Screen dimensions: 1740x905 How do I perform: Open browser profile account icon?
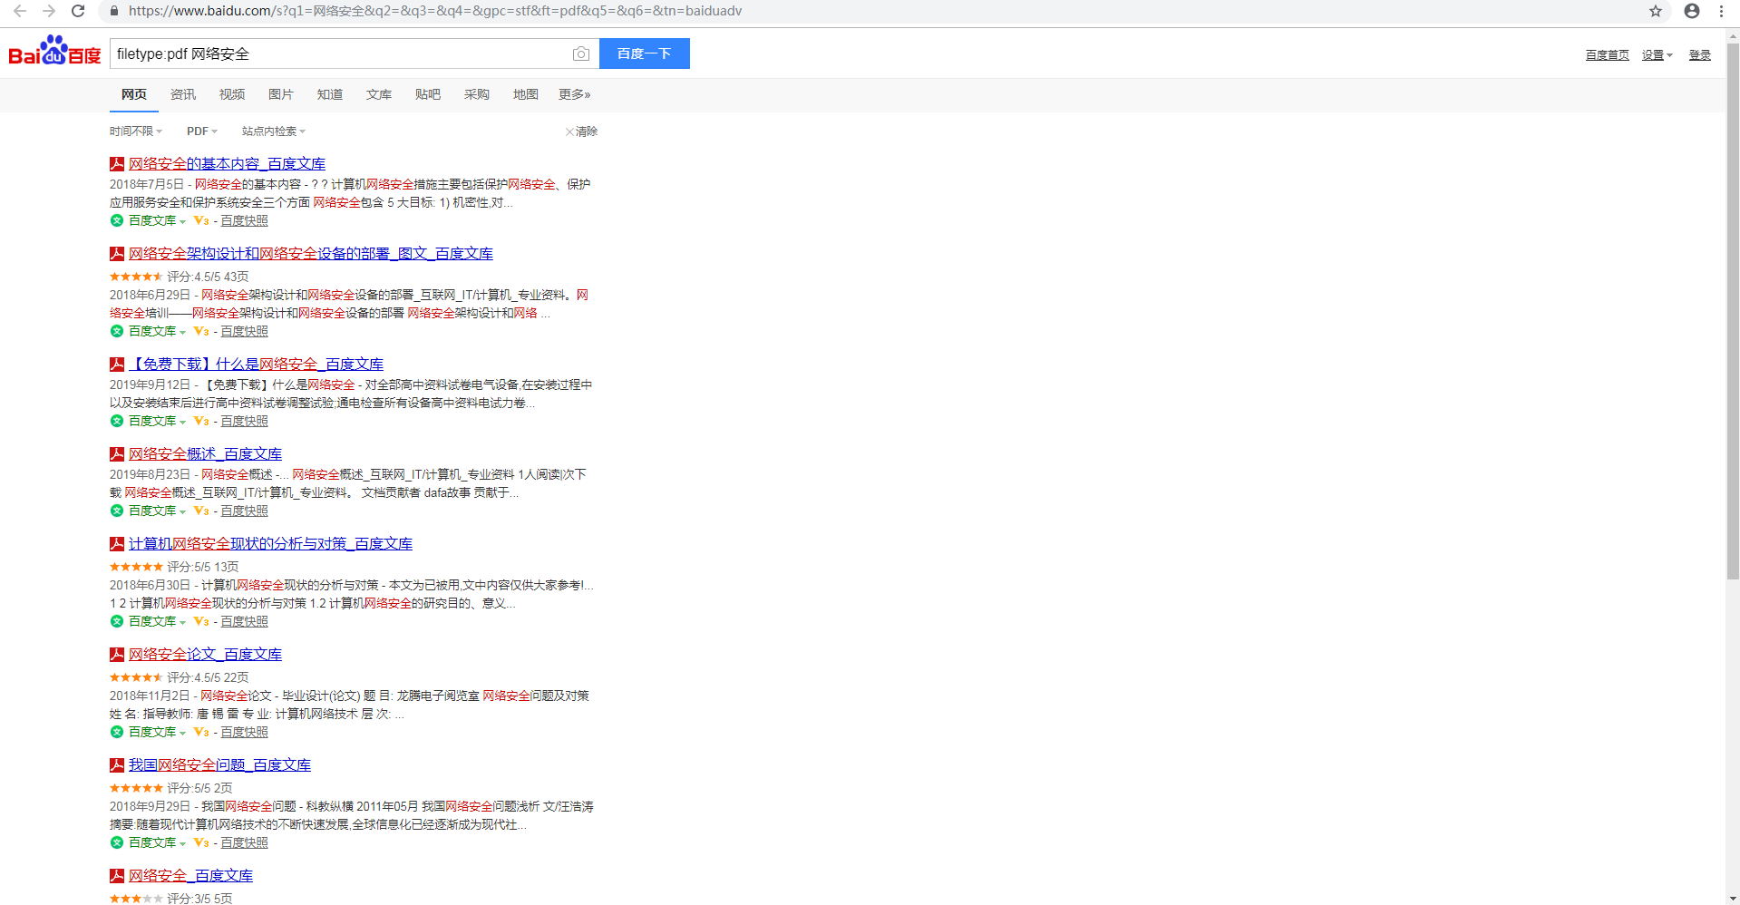click(x=1692, y=11)
